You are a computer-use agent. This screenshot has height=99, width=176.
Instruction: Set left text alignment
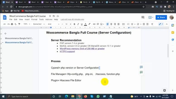108,24
